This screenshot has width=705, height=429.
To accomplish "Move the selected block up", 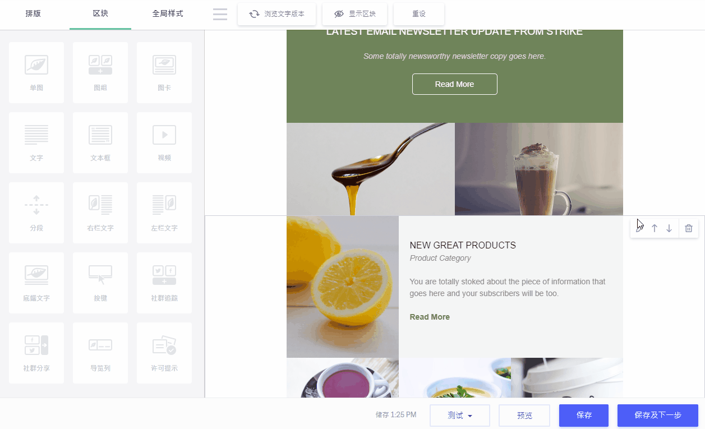I will pos(654,228).
